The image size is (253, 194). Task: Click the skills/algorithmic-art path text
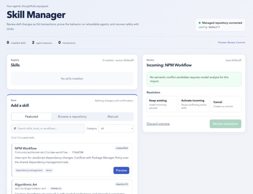tap(30, 189)
